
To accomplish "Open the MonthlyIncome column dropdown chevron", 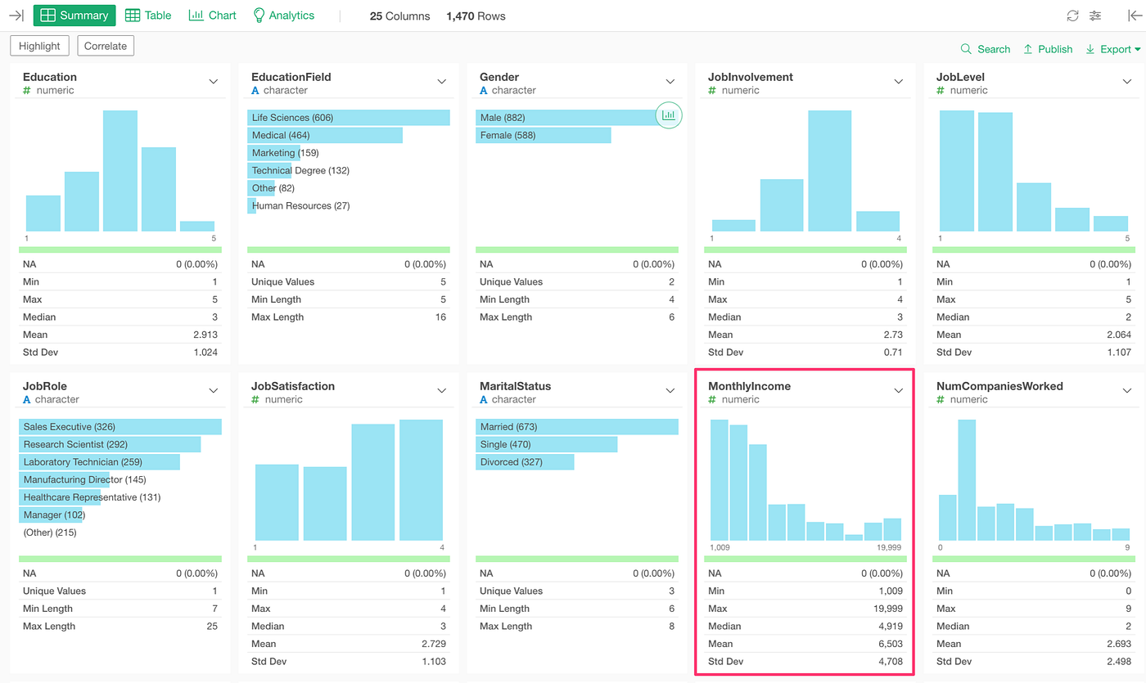I will click(899, 391).
